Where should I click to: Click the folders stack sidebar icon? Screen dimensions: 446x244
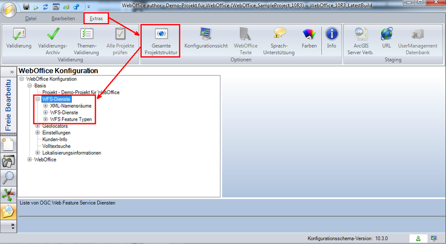(x=8, y=161)
